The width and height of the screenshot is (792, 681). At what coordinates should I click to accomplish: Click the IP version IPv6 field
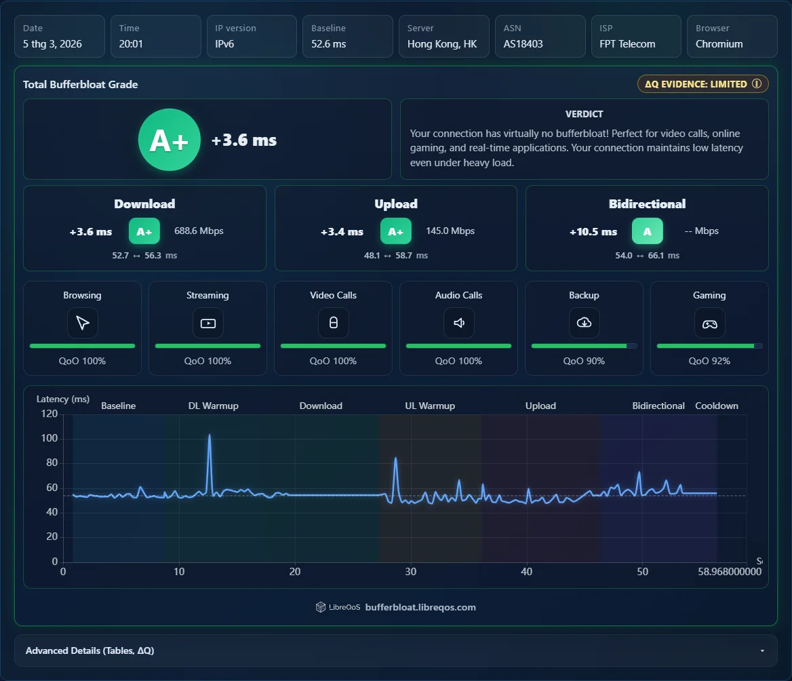[252, 37]
